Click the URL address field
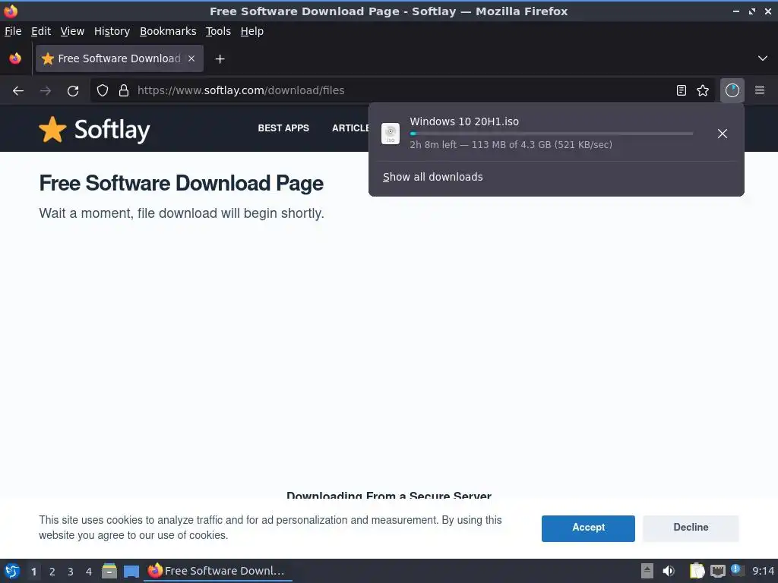Screen dimensions: 778x583 tap(402, 90)
